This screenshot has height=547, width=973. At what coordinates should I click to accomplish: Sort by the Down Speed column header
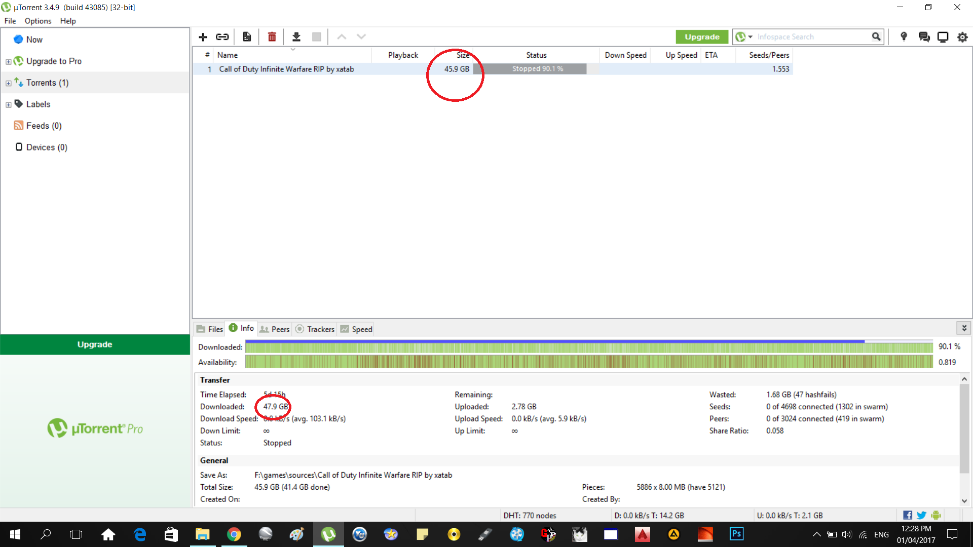point(625,55)
